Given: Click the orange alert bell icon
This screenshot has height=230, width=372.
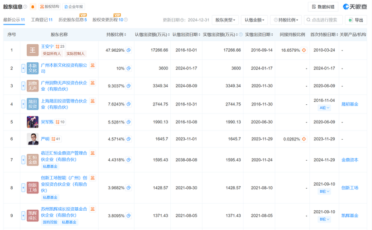Looking at the screenshot, I should pyautogui.click(x=33, y=6).
